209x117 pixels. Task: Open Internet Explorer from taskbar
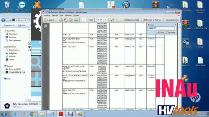coord(13,114)
